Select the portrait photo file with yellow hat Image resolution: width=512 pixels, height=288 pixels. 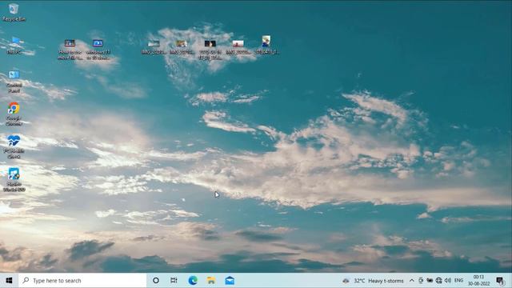click(x=266, y=45)
